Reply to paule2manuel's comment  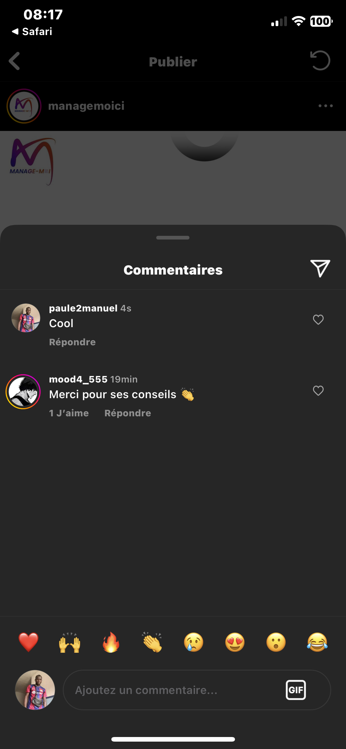[x=72, y=342]
